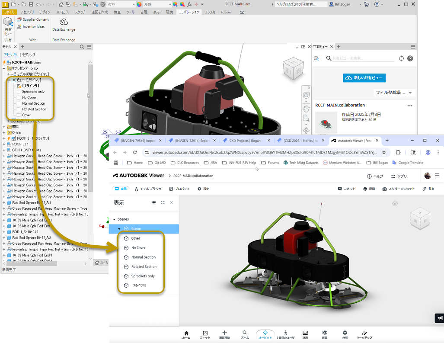The width and height of the screenshot is (444, 343).
Task: Open the model browser hamburger menu
Action: (89, 47)
